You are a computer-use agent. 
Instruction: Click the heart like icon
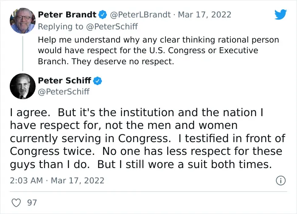[16, 203]
